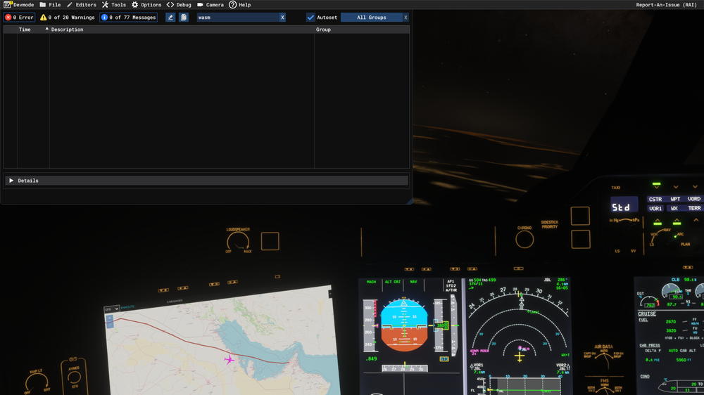Screen dimensions: 704x395
Task: Open the Editors menu
Action: click(x=81, y=5)
